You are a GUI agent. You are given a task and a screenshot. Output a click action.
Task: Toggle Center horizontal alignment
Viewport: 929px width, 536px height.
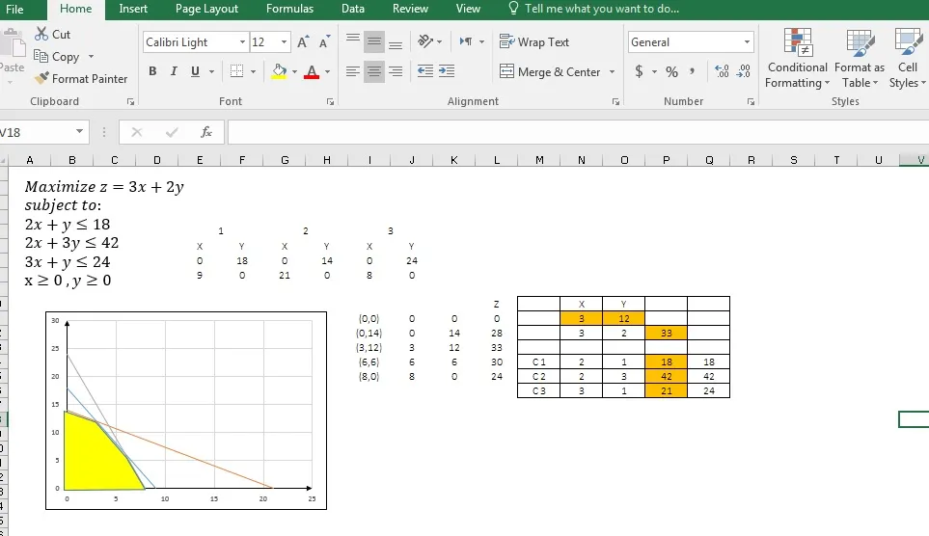[x=374, y=71]
